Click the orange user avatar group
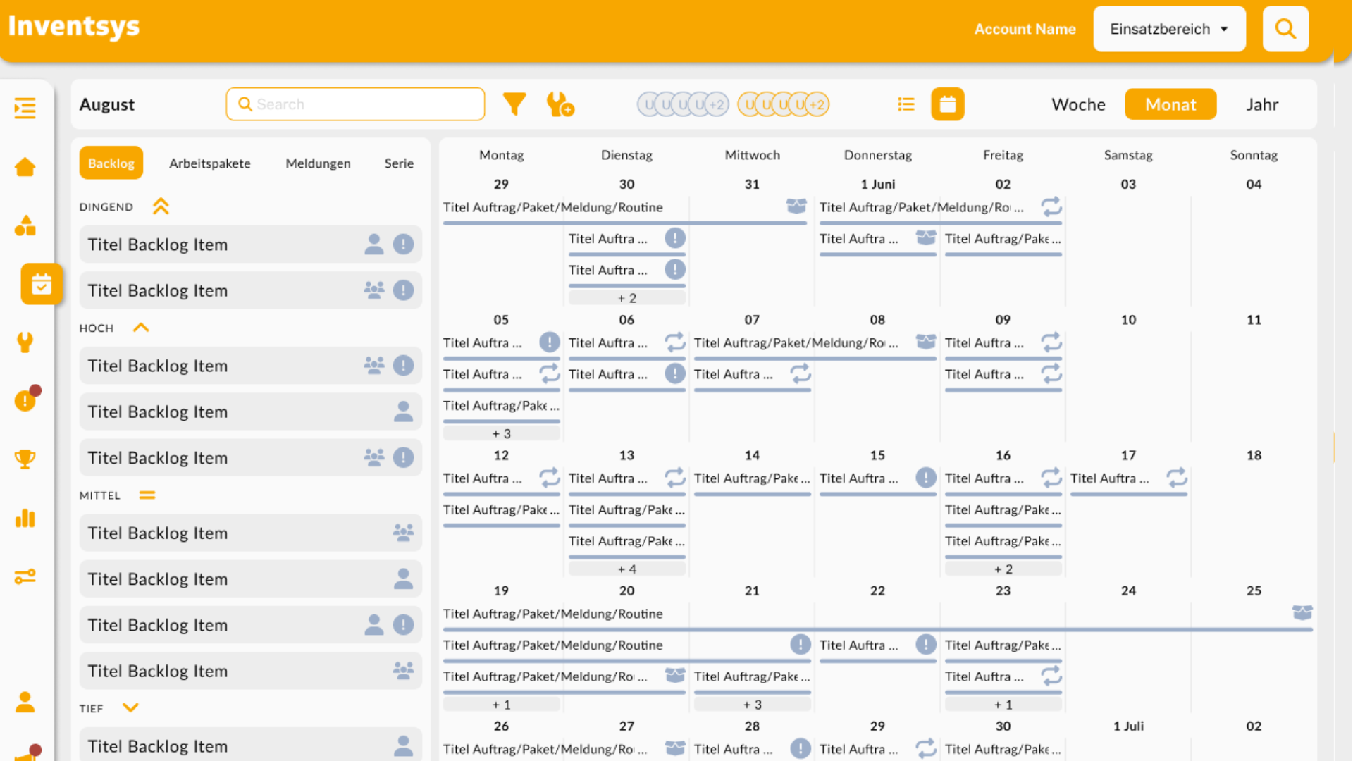This screenshot has height=761, width=1353. [x=783, y=104]
